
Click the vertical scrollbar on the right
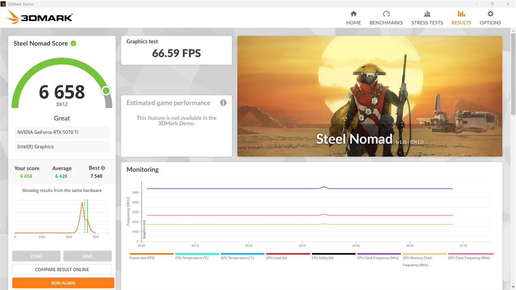pyautogui.click(x=513, y=86)
